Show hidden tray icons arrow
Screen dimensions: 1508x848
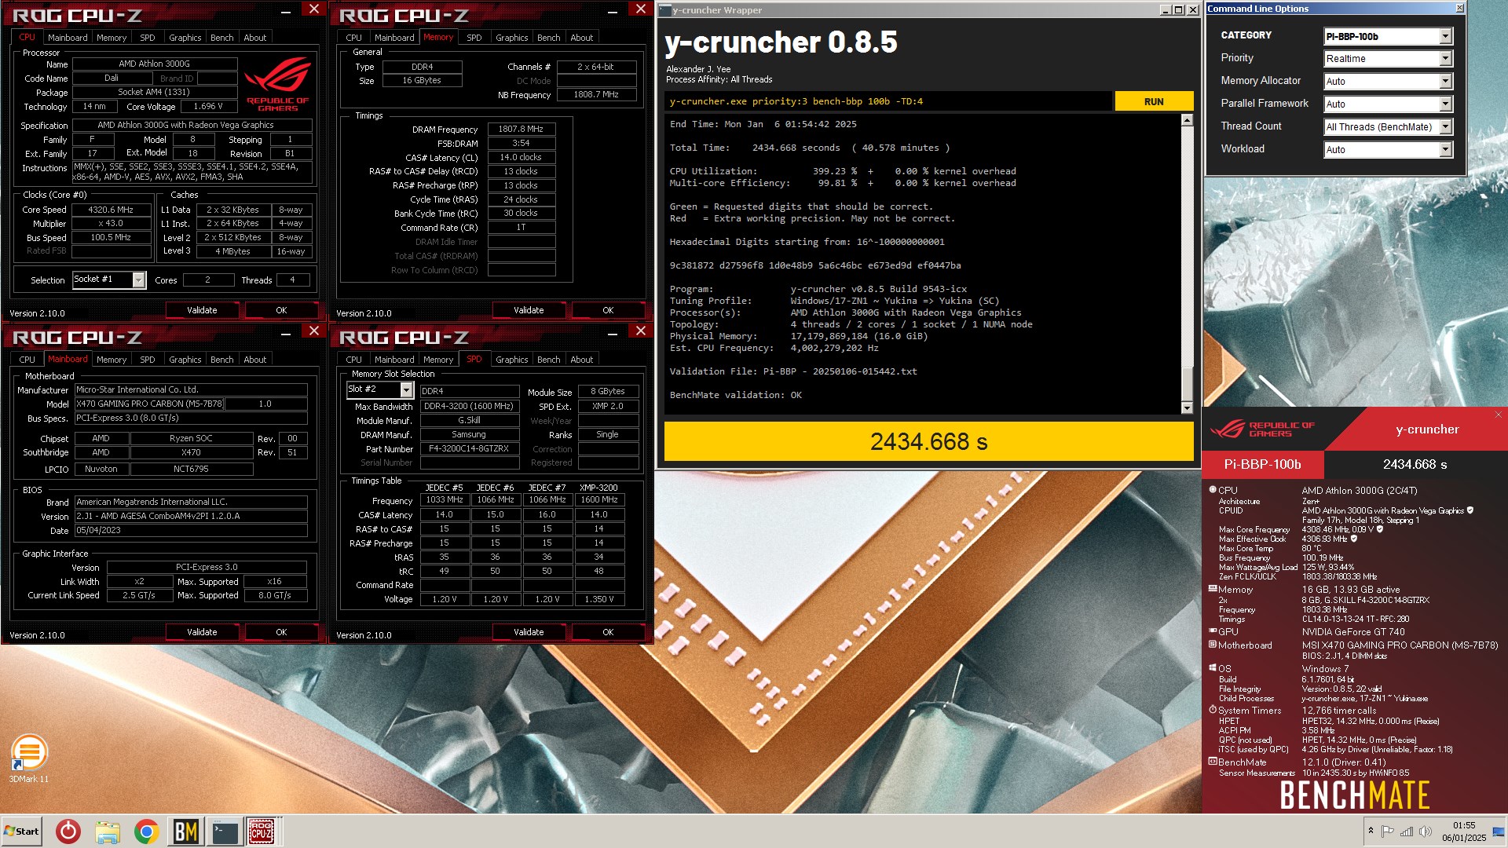point(1371,831)
